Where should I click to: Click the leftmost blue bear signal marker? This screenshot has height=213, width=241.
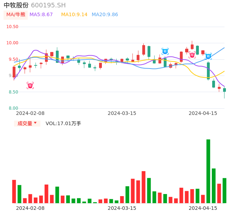coord(165,51)
